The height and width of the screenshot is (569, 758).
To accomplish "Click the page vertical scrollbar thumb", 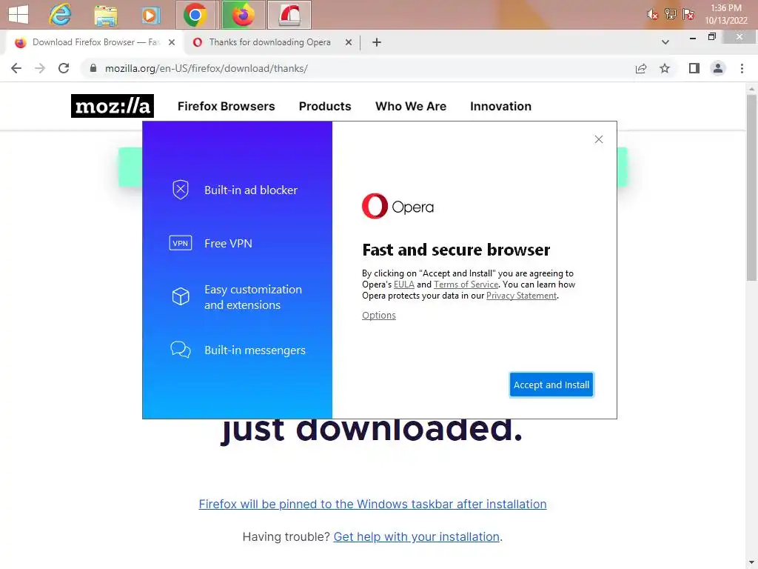I will tap(751, 187).
